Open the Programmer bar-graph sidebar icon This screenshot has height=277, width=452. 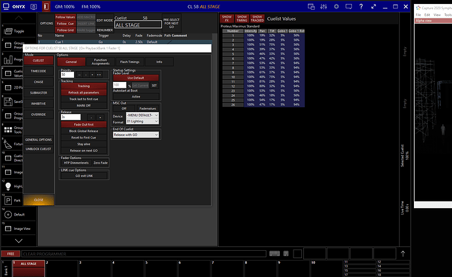(x=8, y=60)
